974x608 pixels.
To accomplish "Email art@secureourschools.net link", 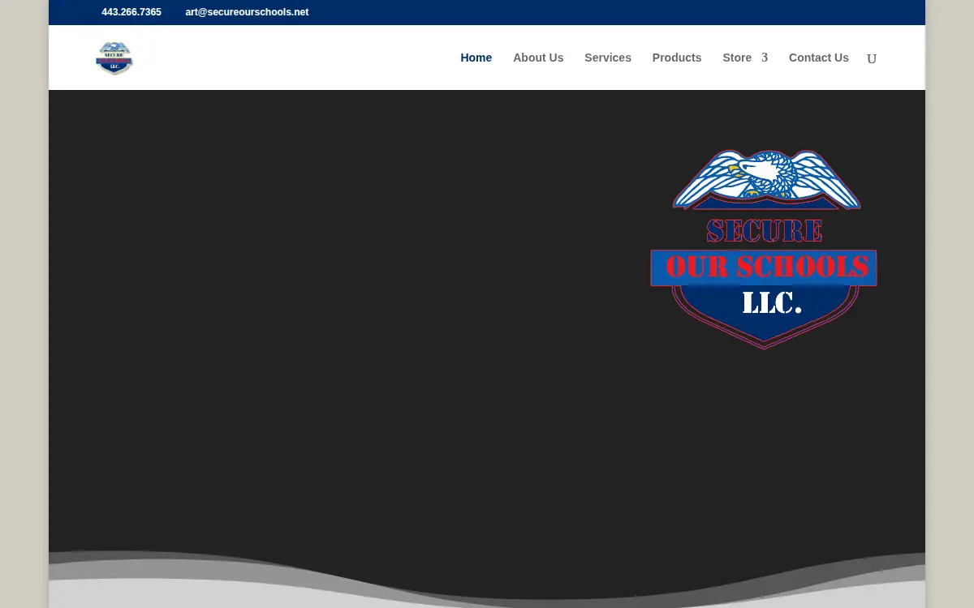I will click(x=247, y=12).
